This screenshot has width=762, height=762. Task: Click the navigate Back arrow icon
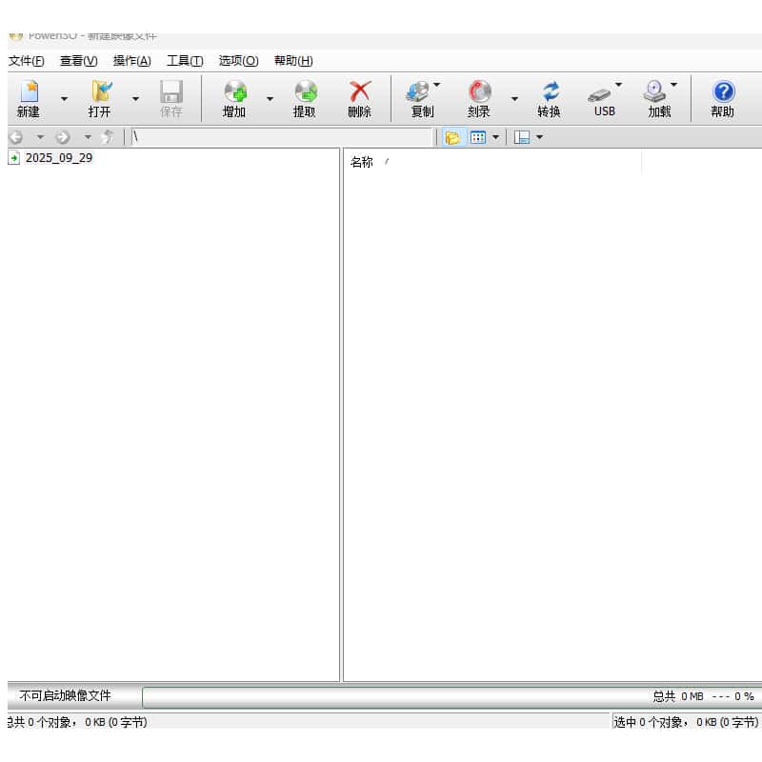point(16,137)
